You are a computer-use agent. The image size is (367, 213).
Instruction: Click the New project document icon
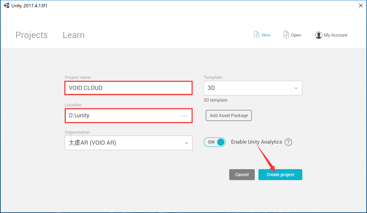(x=257, y=35)
